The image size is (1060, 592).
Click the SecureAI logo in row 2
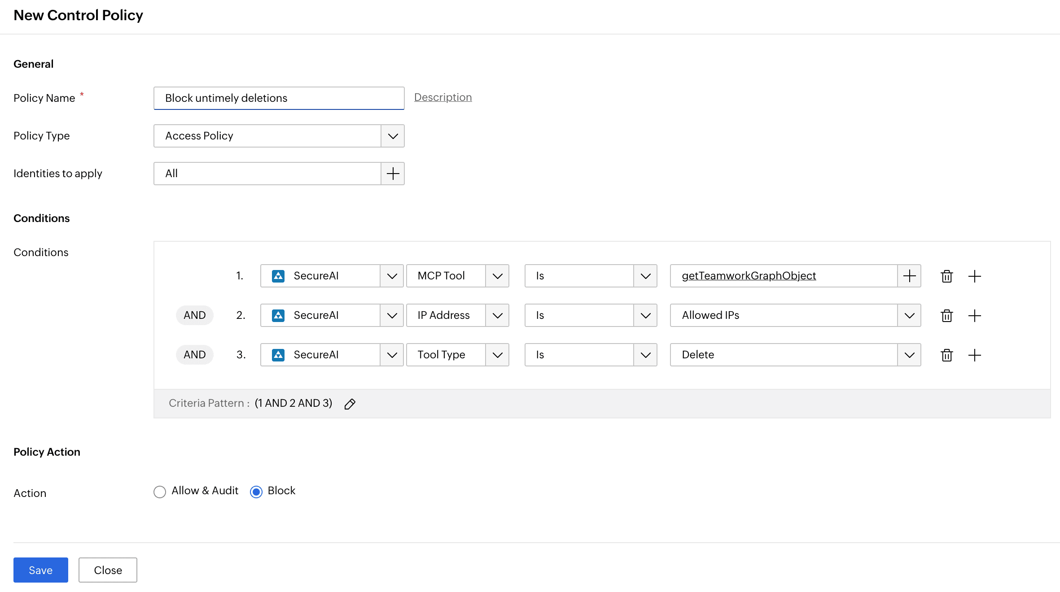278,315
